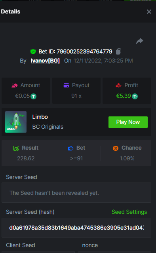
Task: Click the Tether coin icon beside the €5.39 profit
Action: pos(135,97)
